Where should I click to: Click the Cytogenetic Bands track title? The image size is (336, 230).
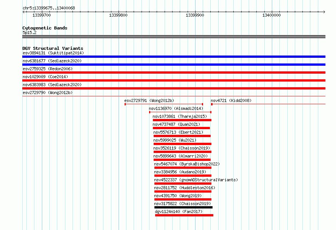coord(45,28)
